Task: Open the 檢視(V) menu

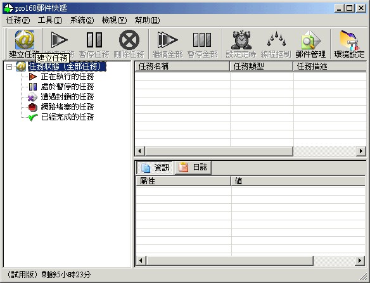Action: click(114, 20)
